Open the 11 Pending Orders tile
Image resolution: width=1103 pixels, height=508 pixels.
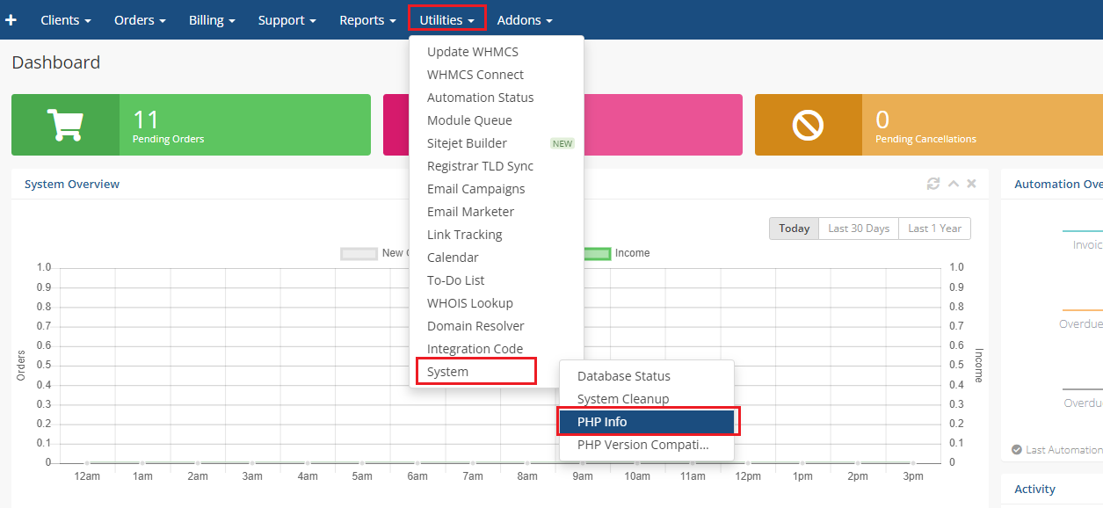pos(244,125)
